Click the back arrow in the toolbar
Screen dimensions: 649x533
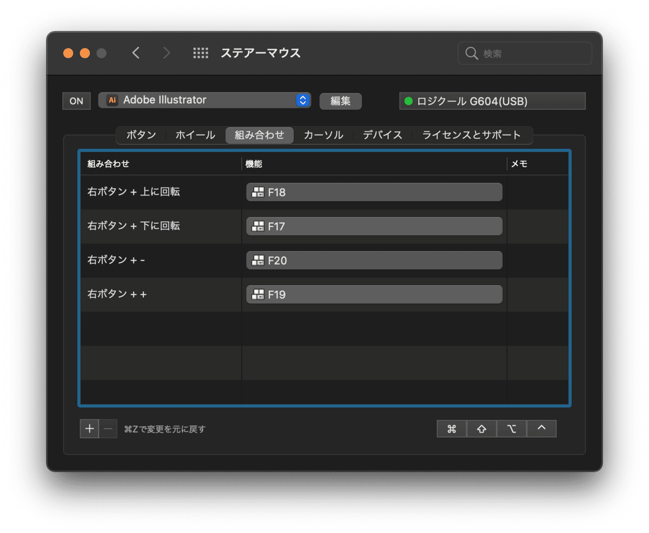coord(136,52)
